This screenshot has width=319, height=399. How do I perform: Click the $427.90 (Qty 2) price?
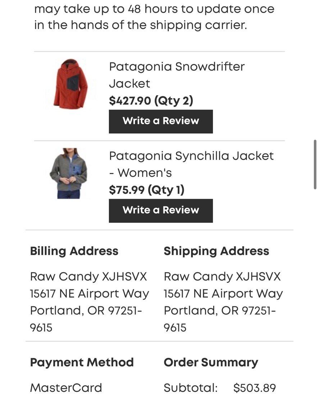point(151,101)
